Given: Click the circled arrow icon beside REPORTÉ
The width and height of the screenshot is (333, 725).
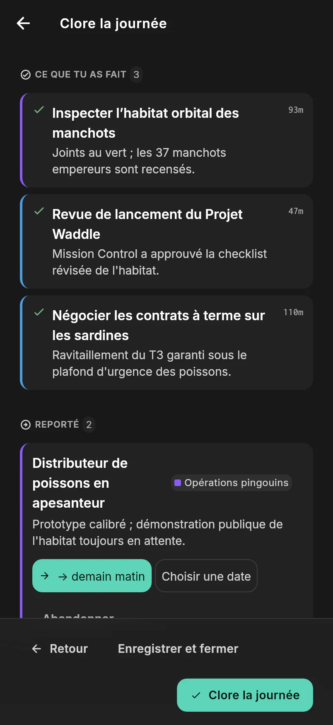Looking at the screenshot, I should click(x=26, y=425).
